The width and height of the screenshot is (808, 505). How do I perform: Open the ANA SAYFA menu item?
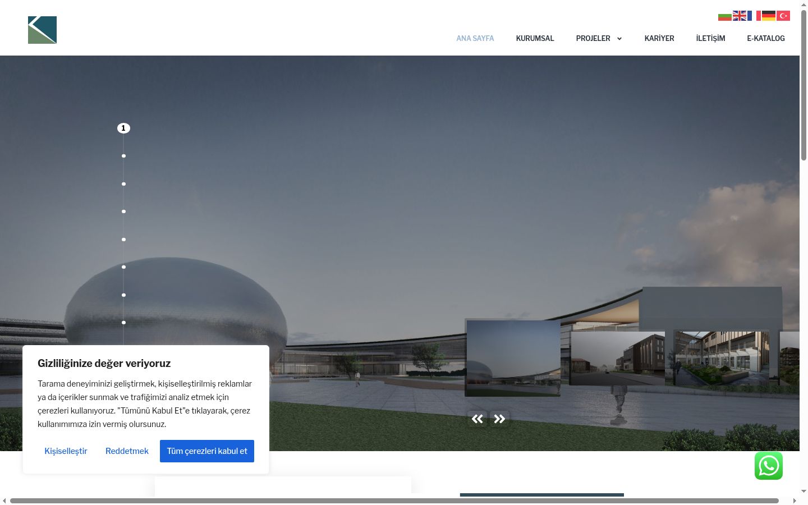pos(475,38)
